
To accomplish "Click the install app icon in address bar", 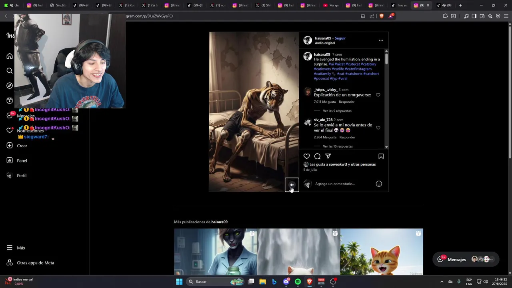I will (x=363, y=16).
